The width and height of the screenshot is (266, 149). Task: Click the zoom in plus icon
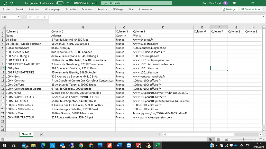(255, 139)
